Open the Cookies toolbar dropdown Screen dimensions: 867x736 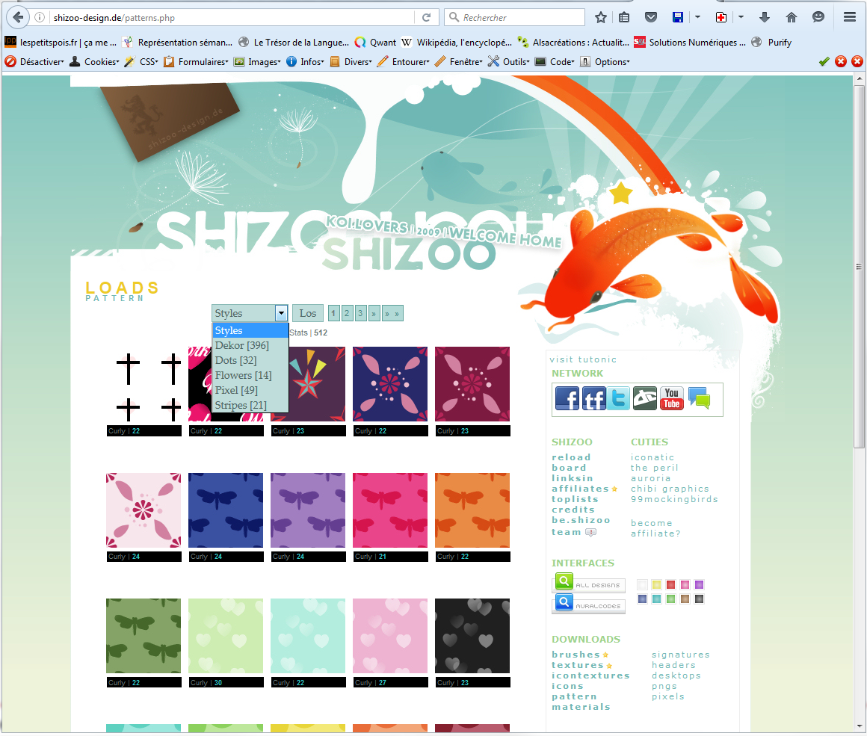click(x=95, y=62)
